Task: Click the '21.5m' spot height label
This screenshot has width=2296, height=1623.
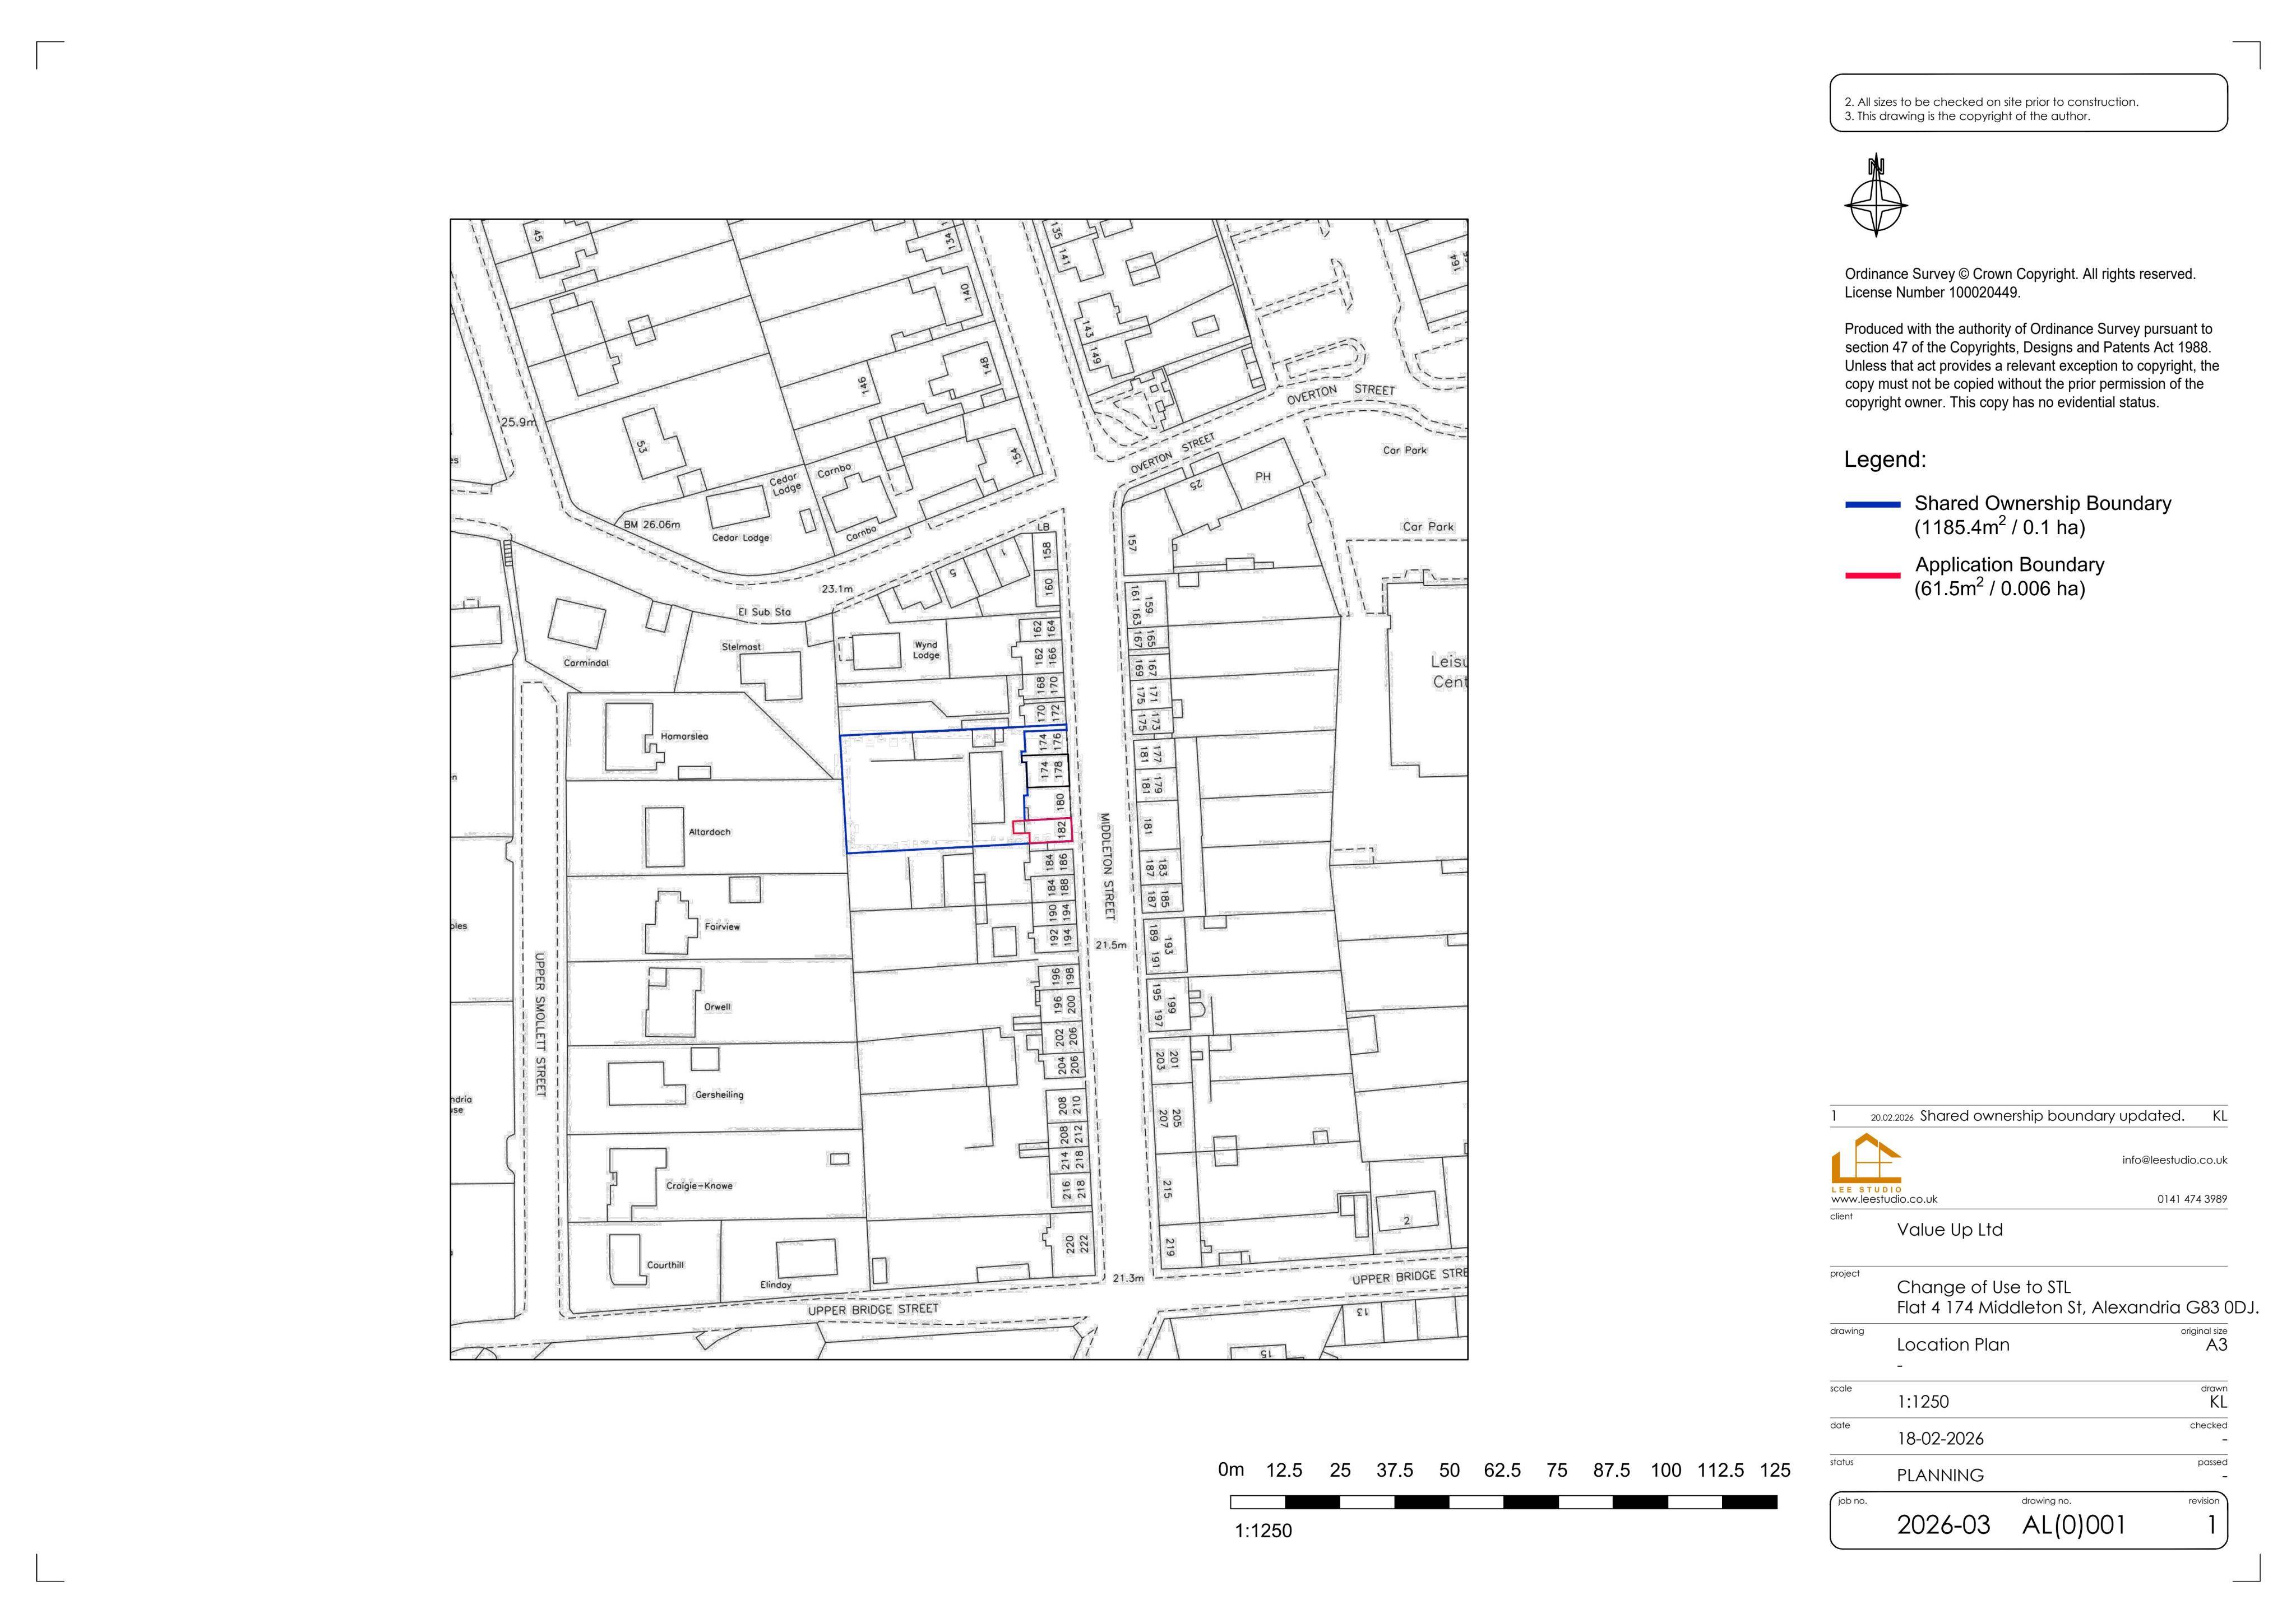Action: [x=1110, y=945]
